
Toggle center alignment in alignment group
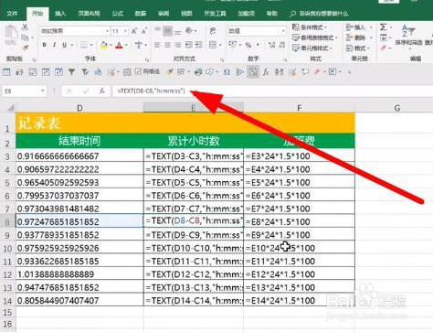pyautogui.click(x=167, y=45)
